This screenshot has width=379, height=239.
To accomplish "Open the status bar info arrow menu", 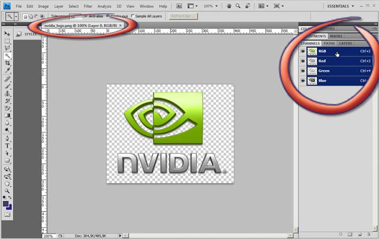I will 120,236.
